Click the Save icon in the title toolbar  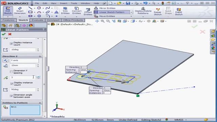tap(128, 3)
